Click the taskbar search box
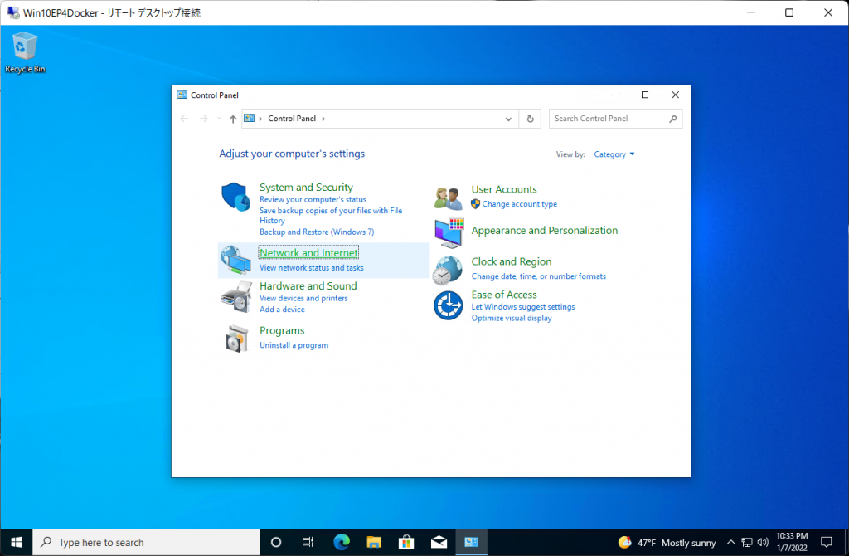The height and width of the screenshot is (556, 849). [146, 542]
